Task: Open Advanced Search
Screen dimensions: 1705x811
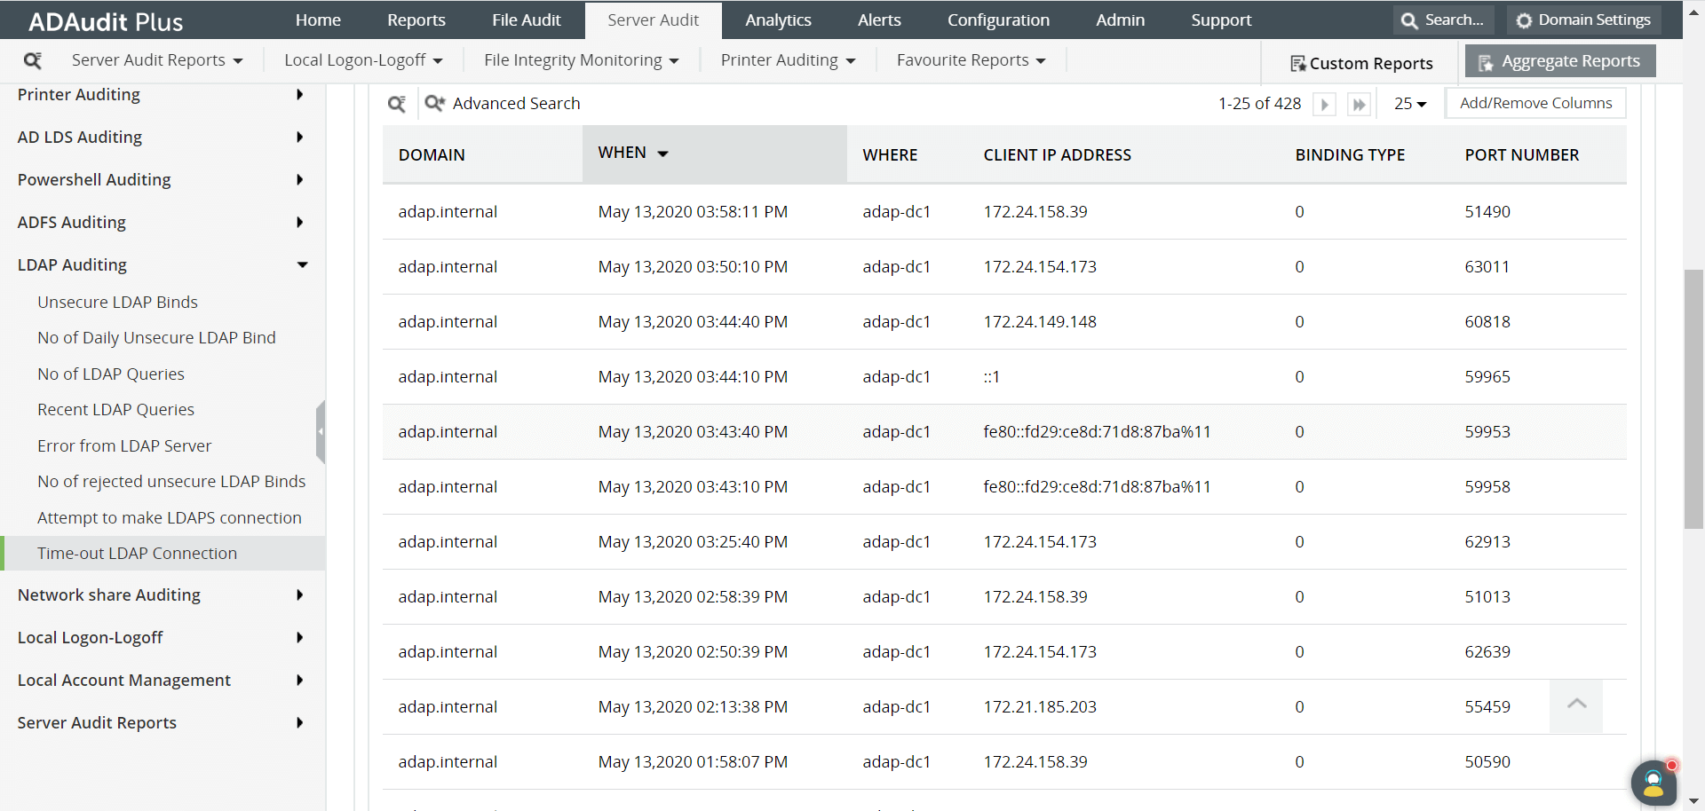Action: pos(503,104)
